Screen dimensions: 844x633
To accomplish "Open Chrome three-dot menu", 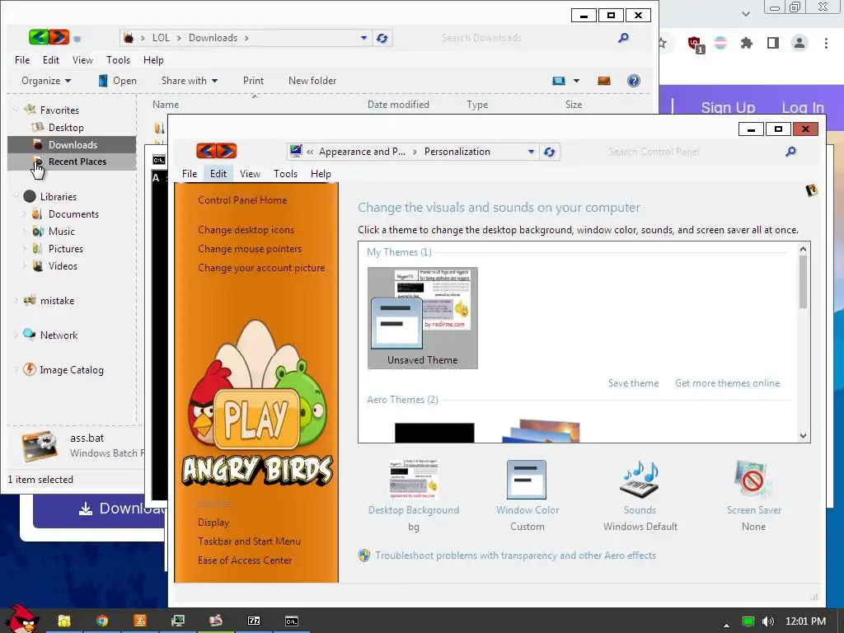I will click(x=826, y=43).
